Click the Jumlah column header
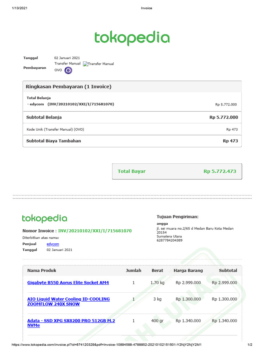 [x=133, y=270]
